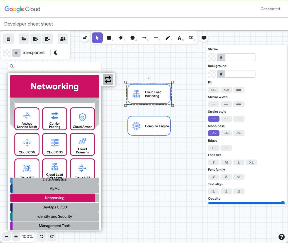
Task: Pick the insert image tool
Action: (x=191, y=38)
